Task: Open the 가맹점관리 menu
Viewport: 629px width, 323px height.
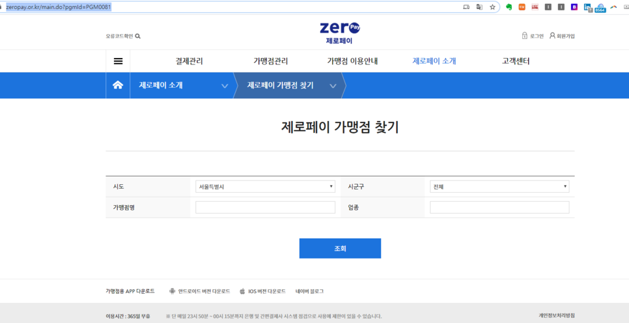Action: click(x=270, y=61)
